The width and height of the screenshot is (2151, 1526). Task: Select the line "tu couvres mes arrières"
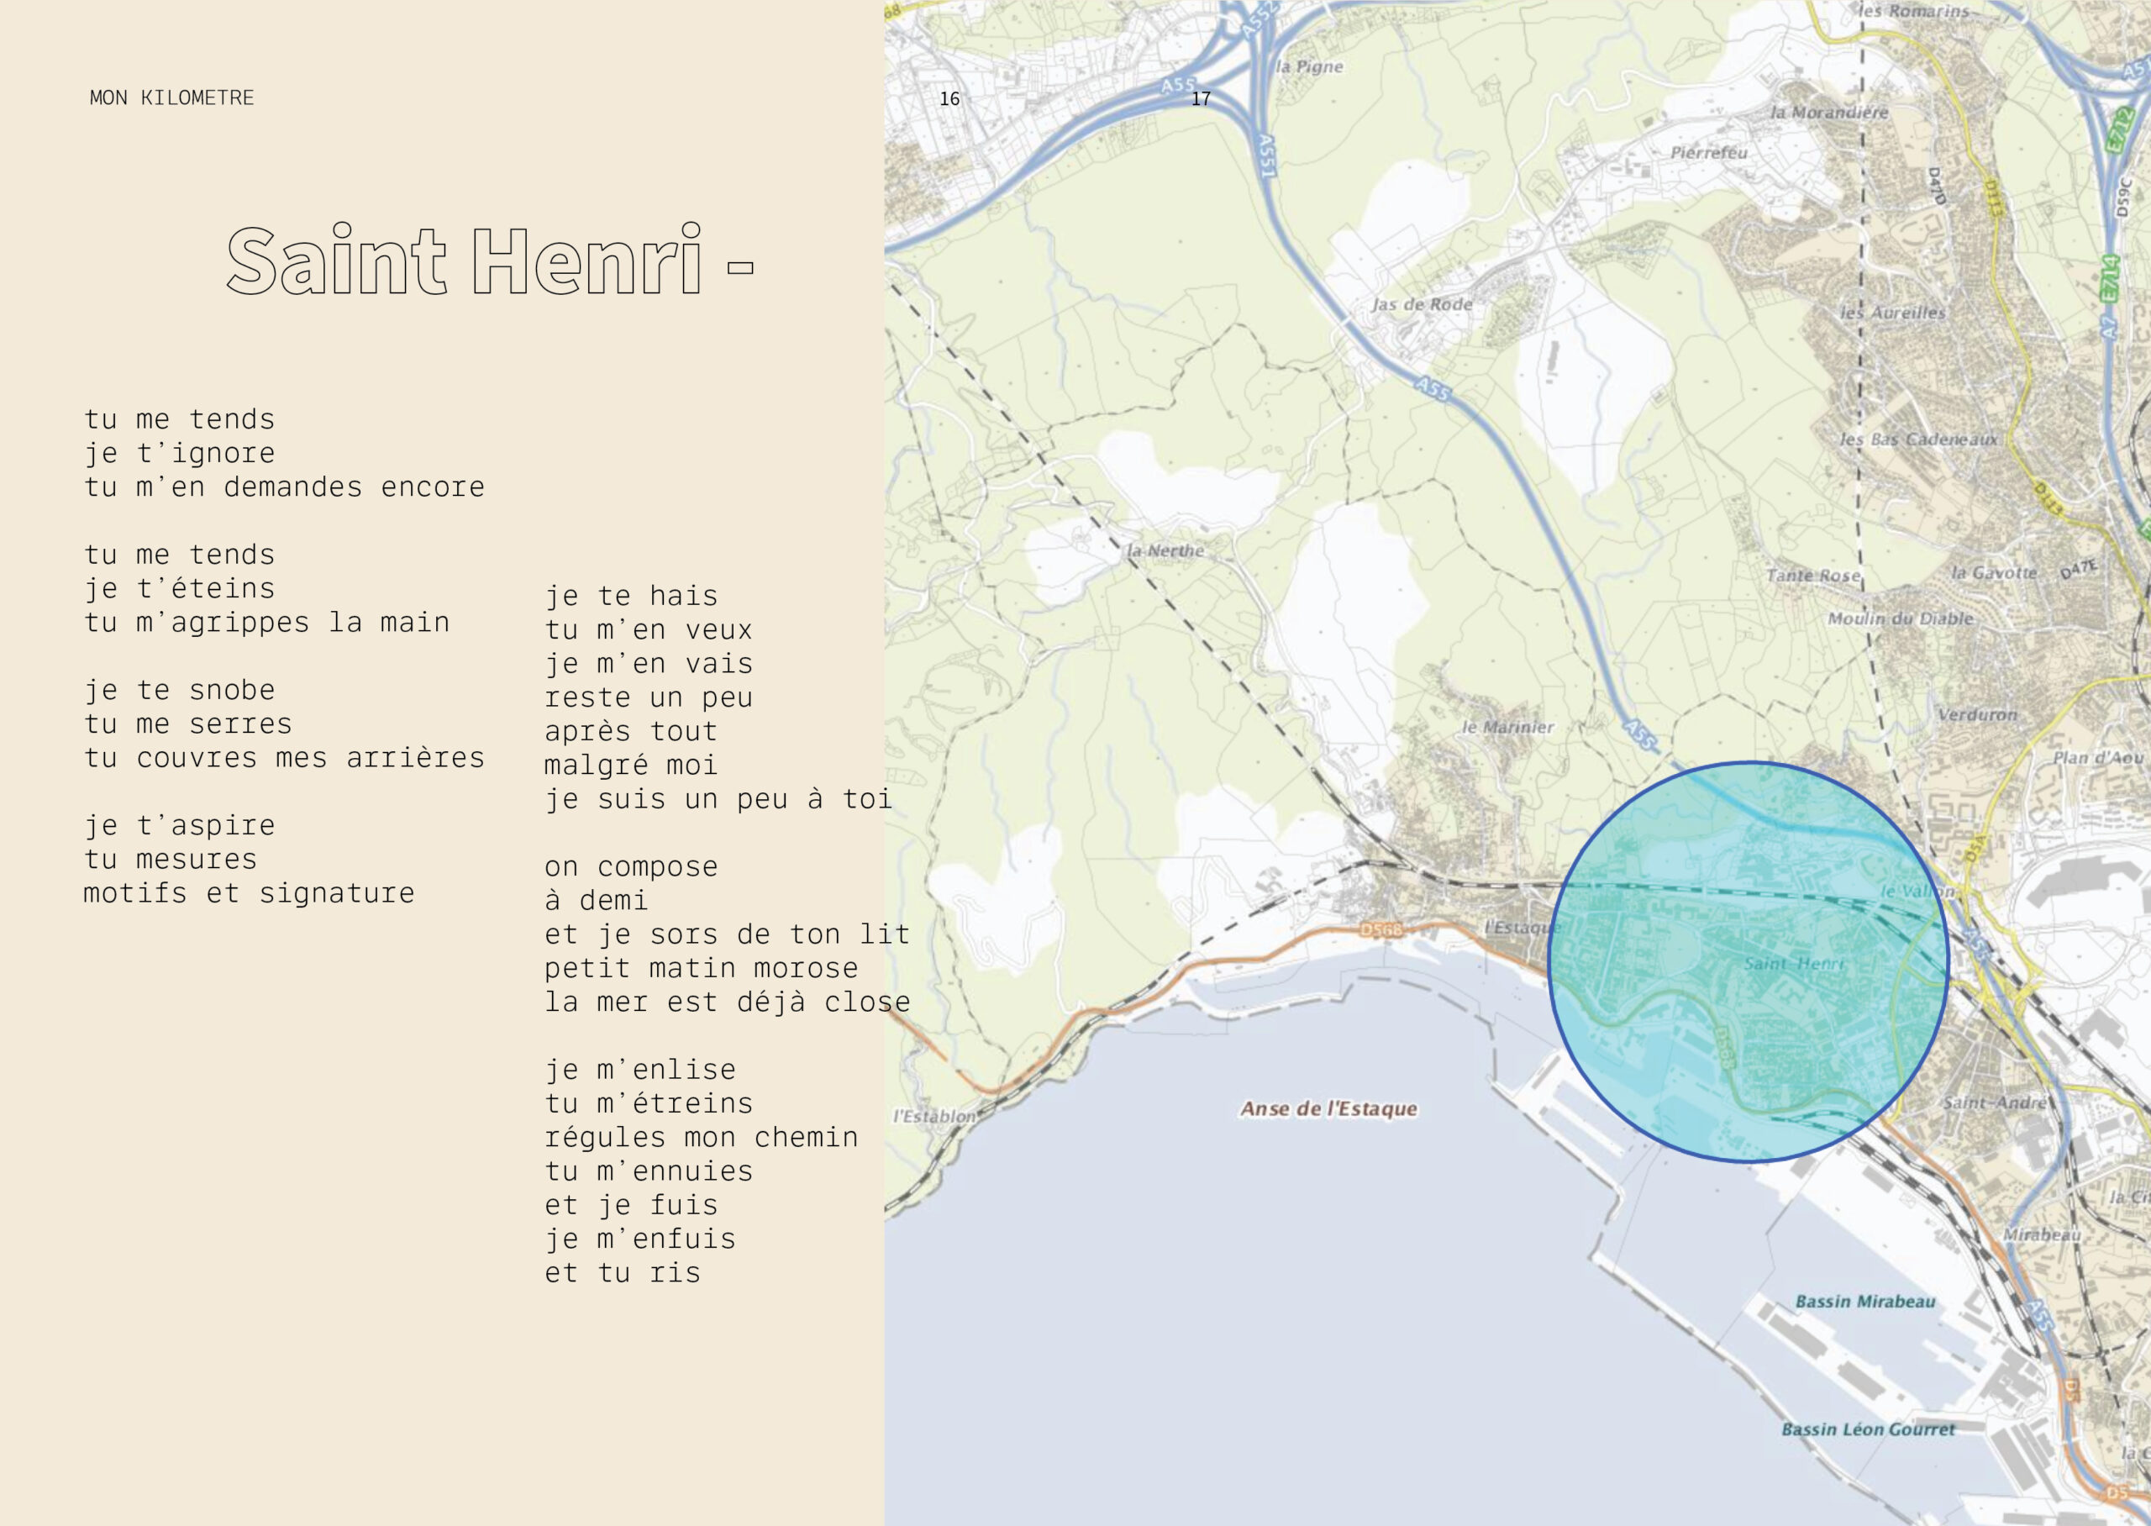285,757
